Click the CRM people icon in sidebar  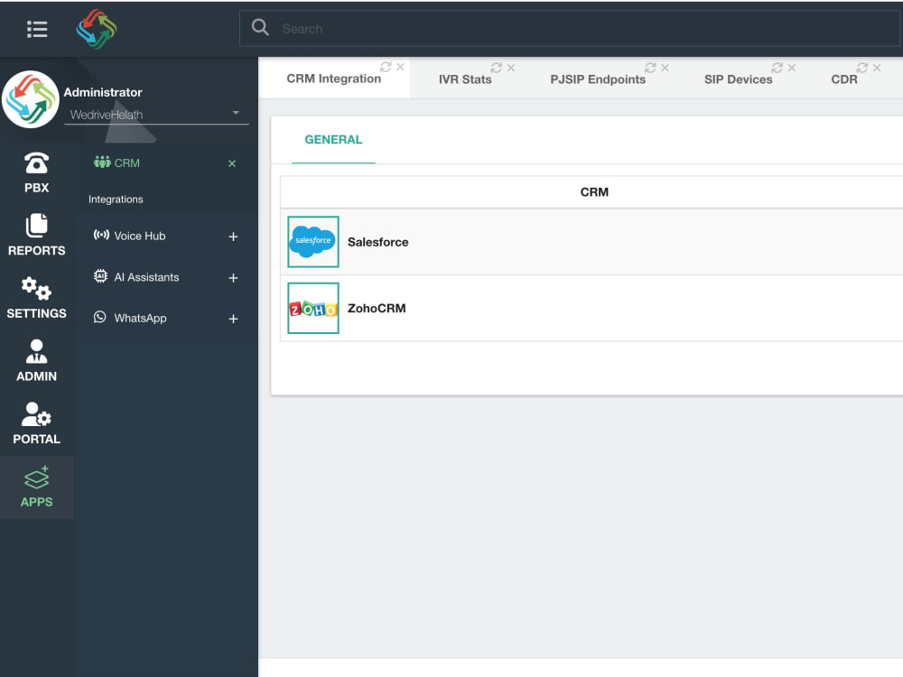102,162
